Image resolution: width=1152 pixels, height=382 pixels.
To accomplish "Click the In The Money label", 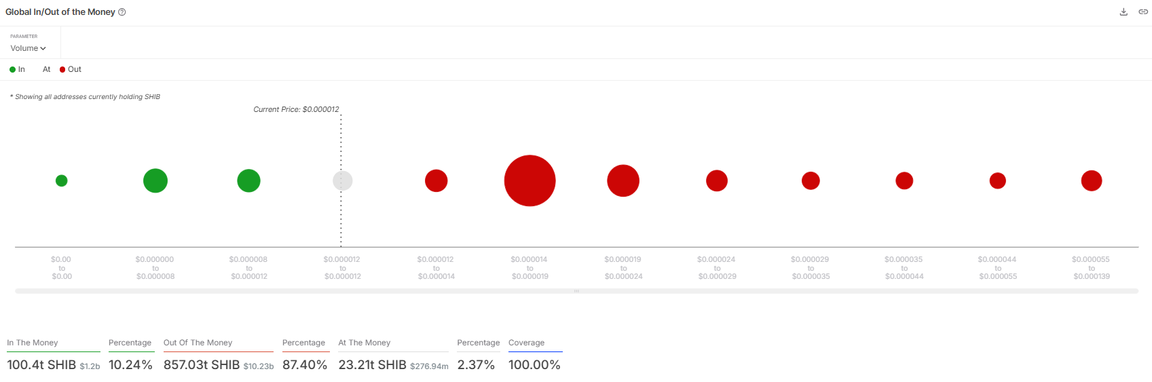I will click(33, 343).
